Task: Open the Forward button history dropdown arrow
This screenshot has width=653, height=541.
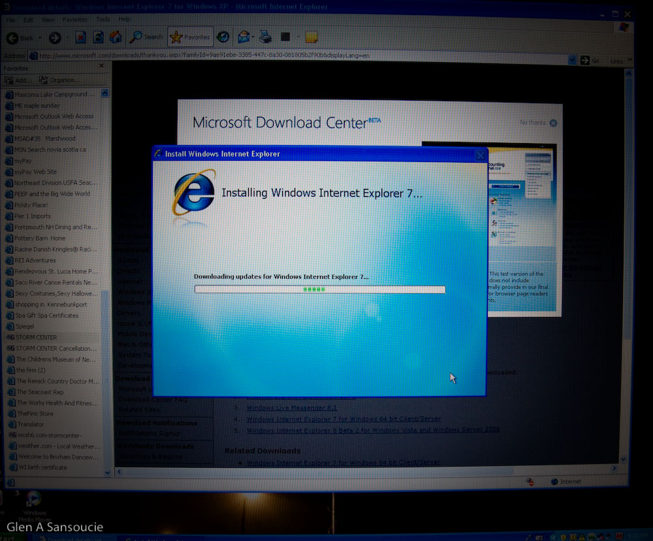Action: 67,38
